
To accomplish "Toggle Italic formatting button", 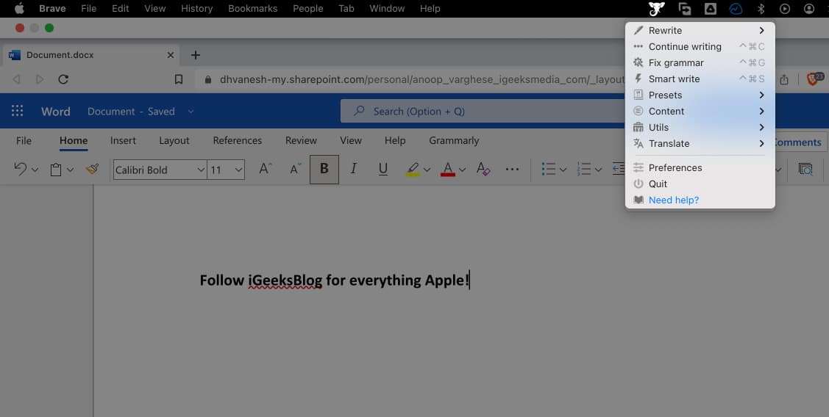I will point(353,170).
